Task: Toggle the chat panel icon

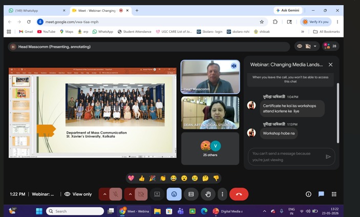Action: (321, 194)
